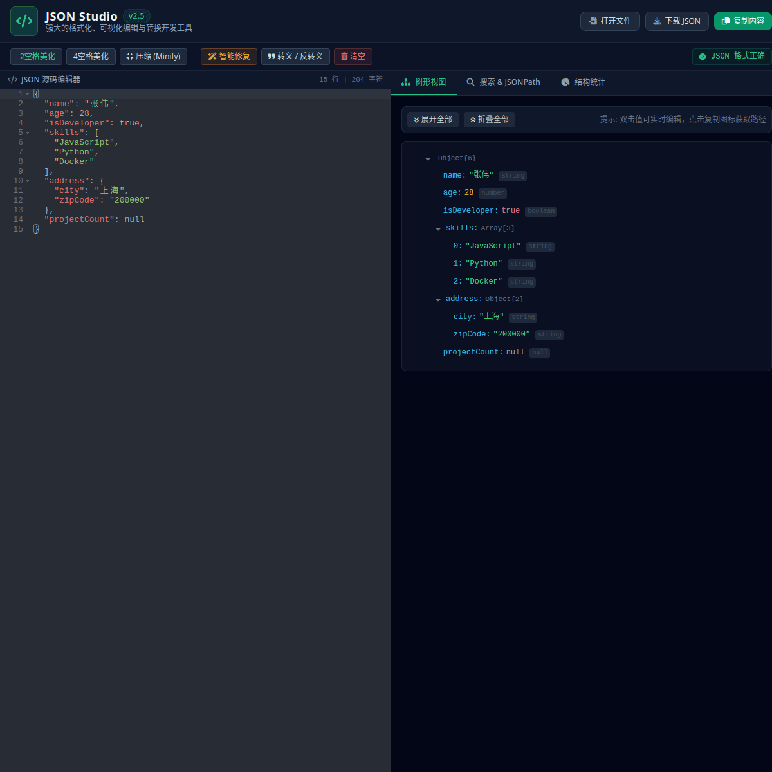Select name value "张伟" in tree
The width and height of the screenshot is (772, 772).
click(x=481, y=175)
